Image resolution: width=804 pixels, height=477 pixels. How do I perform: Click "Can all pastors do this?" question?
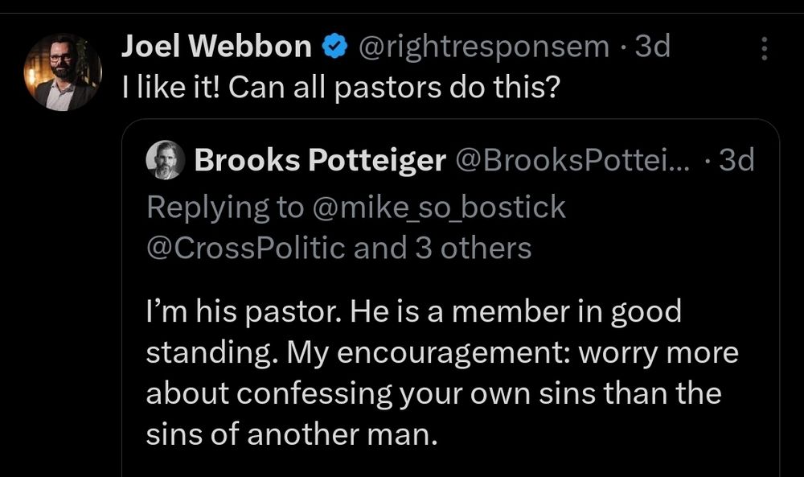coord(394,88)
